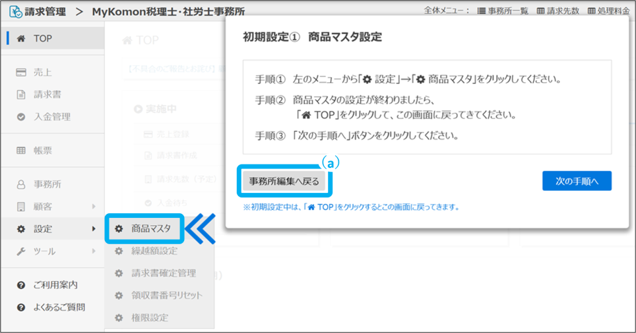Click the 事務所 person icon

(21, 184)
